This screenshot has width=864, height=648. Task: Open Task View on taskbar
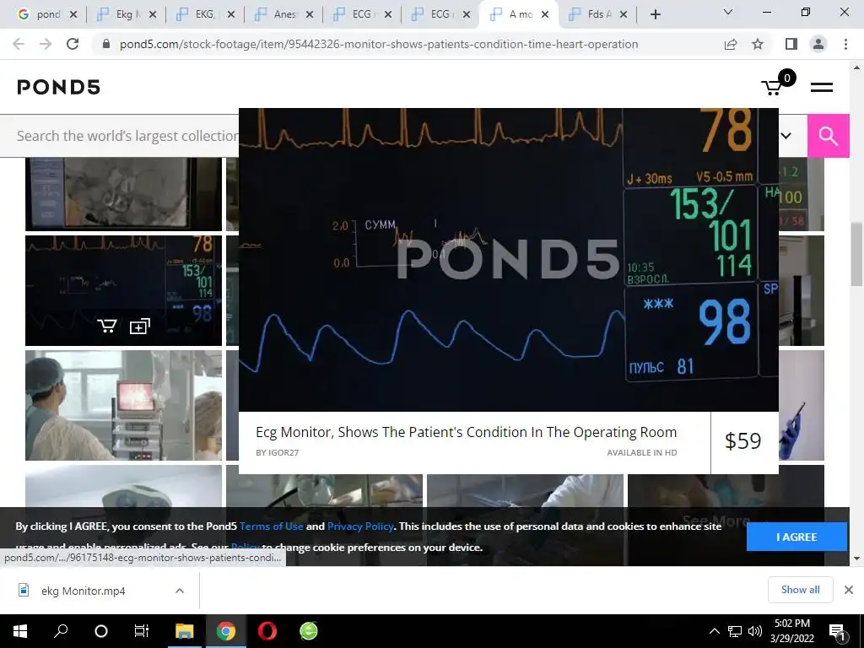[x=142, y=631]
